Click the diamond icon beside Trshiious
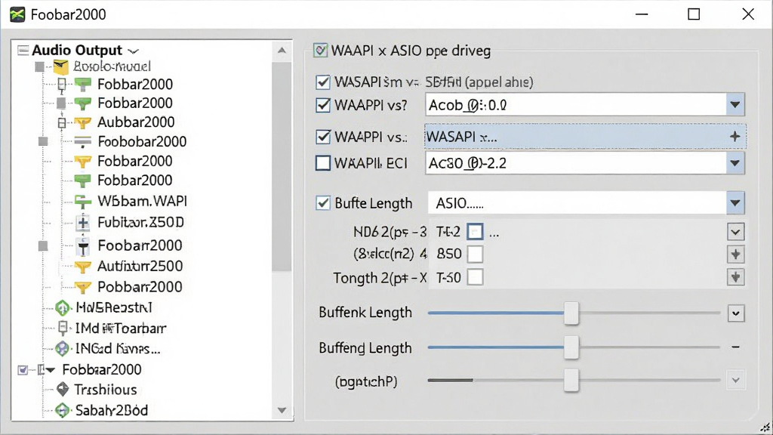The height and width of the screenshot is (435, 773). pyautogui.click(x=63, y=390)
